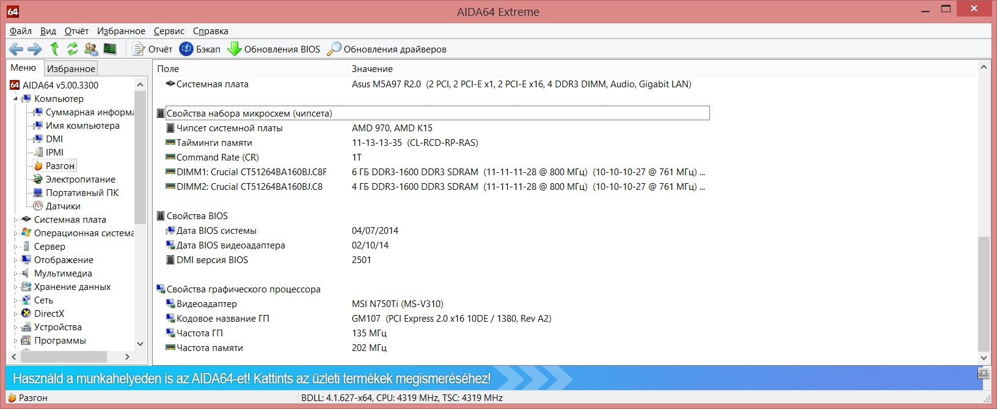This screenshot has width=997, height=409.
Task: Select the Частота памяти row
Action: point(433,348)
